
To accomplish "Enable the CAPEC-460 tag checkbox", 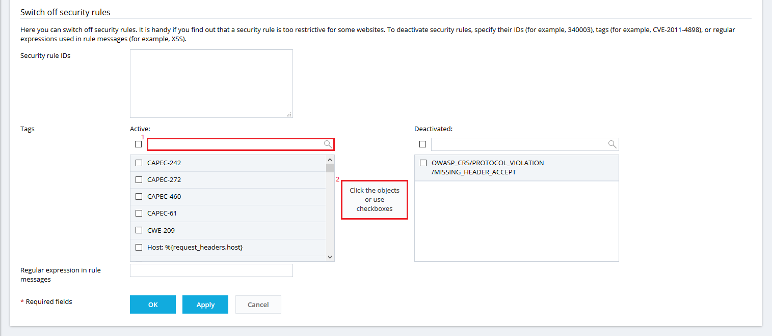I will pos(139,197).
